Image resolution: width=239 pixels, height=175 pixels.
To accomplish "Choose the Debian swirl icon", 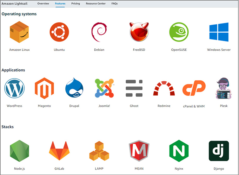I will [99, 32].
